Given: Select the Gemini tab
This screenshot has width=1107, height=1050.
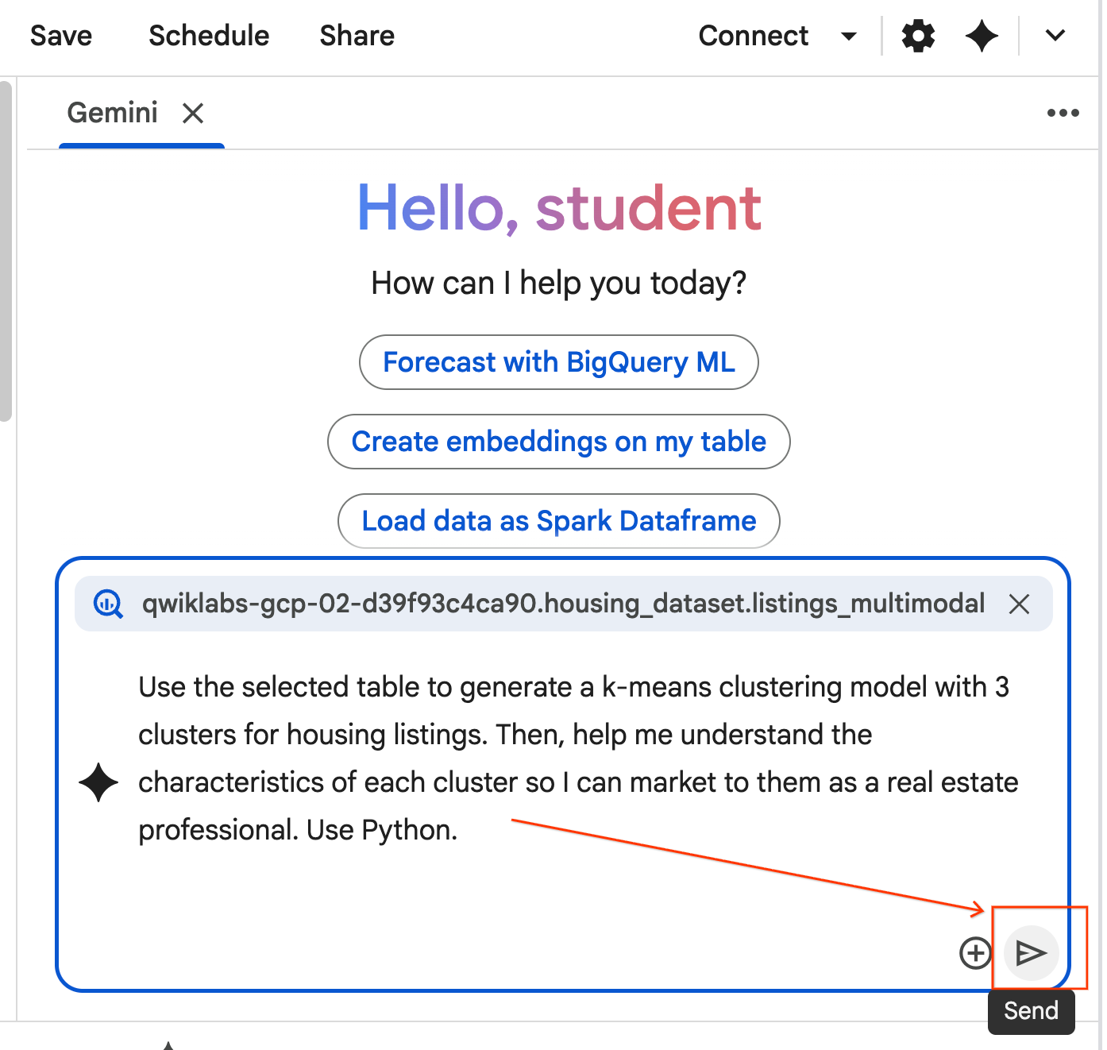Looking at the screenshot, I should point(113,114).
